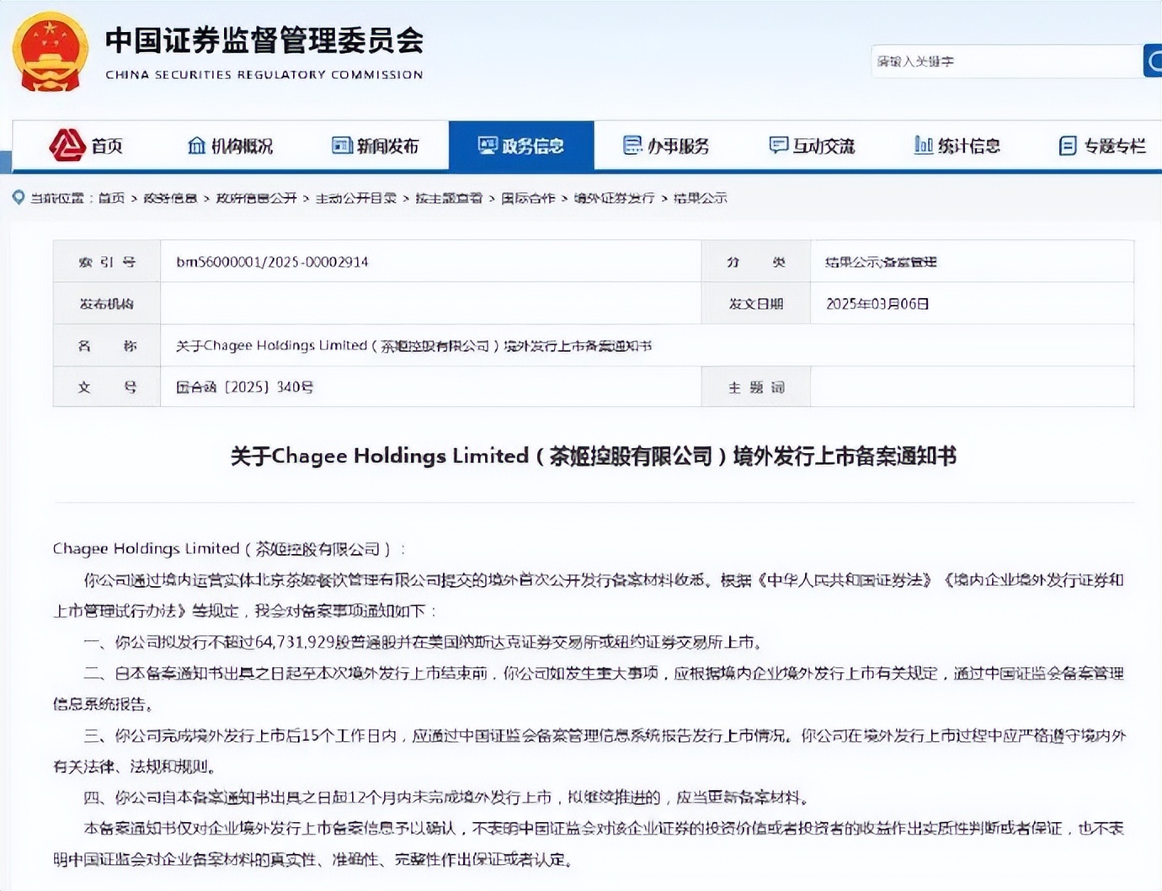Navigate to 按主题查看 breadcrumb
Image resolution: width=1162 pixels, height=891 pixels.
coord(448,198)
